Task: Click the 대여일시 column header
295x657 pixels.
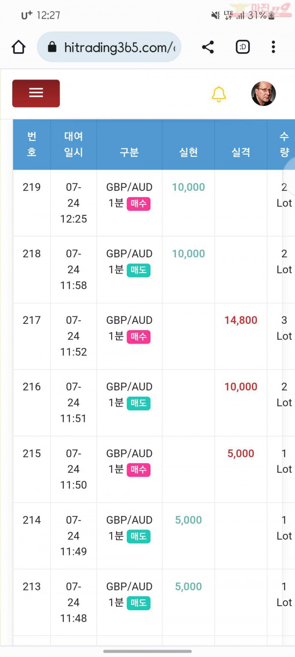Action: [x=73, y=144]
